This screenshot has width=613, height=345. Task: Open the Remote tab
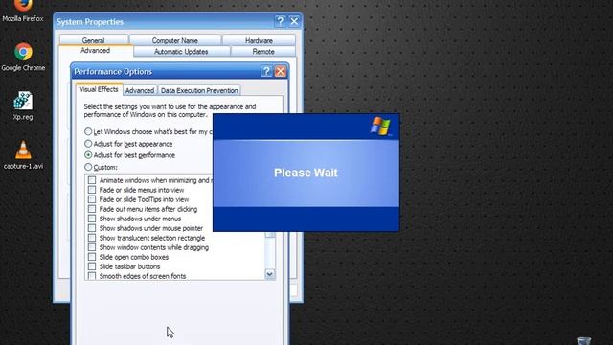coord(263,51)
